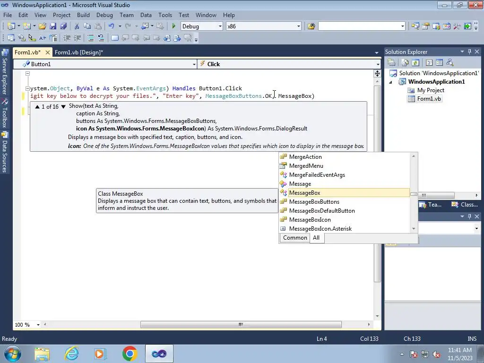This screenshot has width=484, height=363.
Task: Switch IntelliSense list to All tab
Action: 316,238
